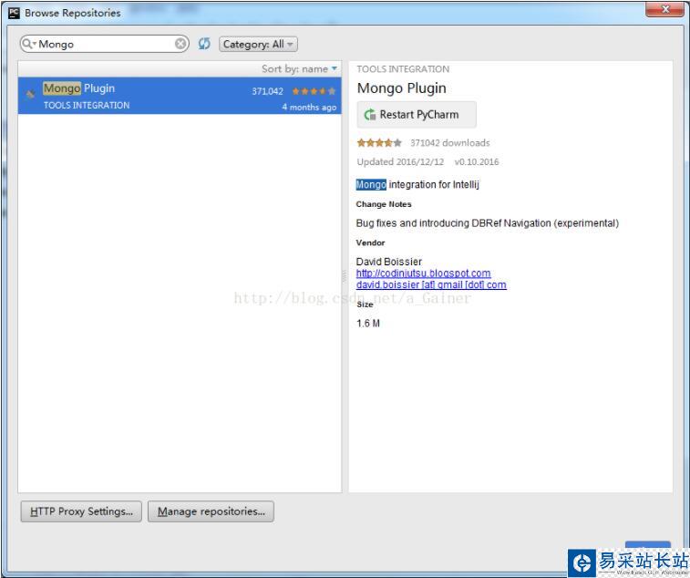This screenshot has width=690, height=578.
Task: Click the vendor name David Boissier
Action: point(389,262)
